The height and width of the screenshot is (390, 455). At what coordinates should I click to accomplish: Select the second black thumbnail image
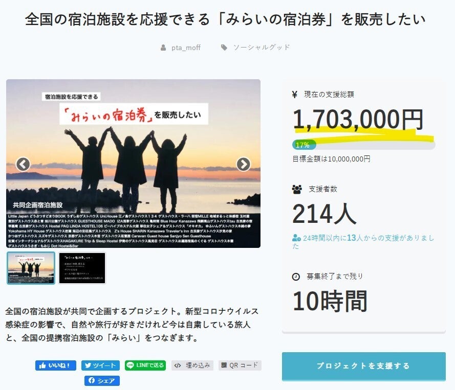tap(82, 268)
